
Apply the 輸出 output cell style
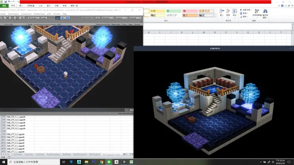click(206, 15)
